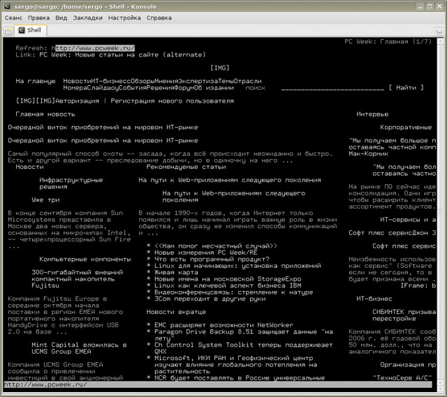This screenshot has width=447, height=397.
Task: Click Linux как ключевой аспект бизнеса IBM
Action: tap(228, 285)
